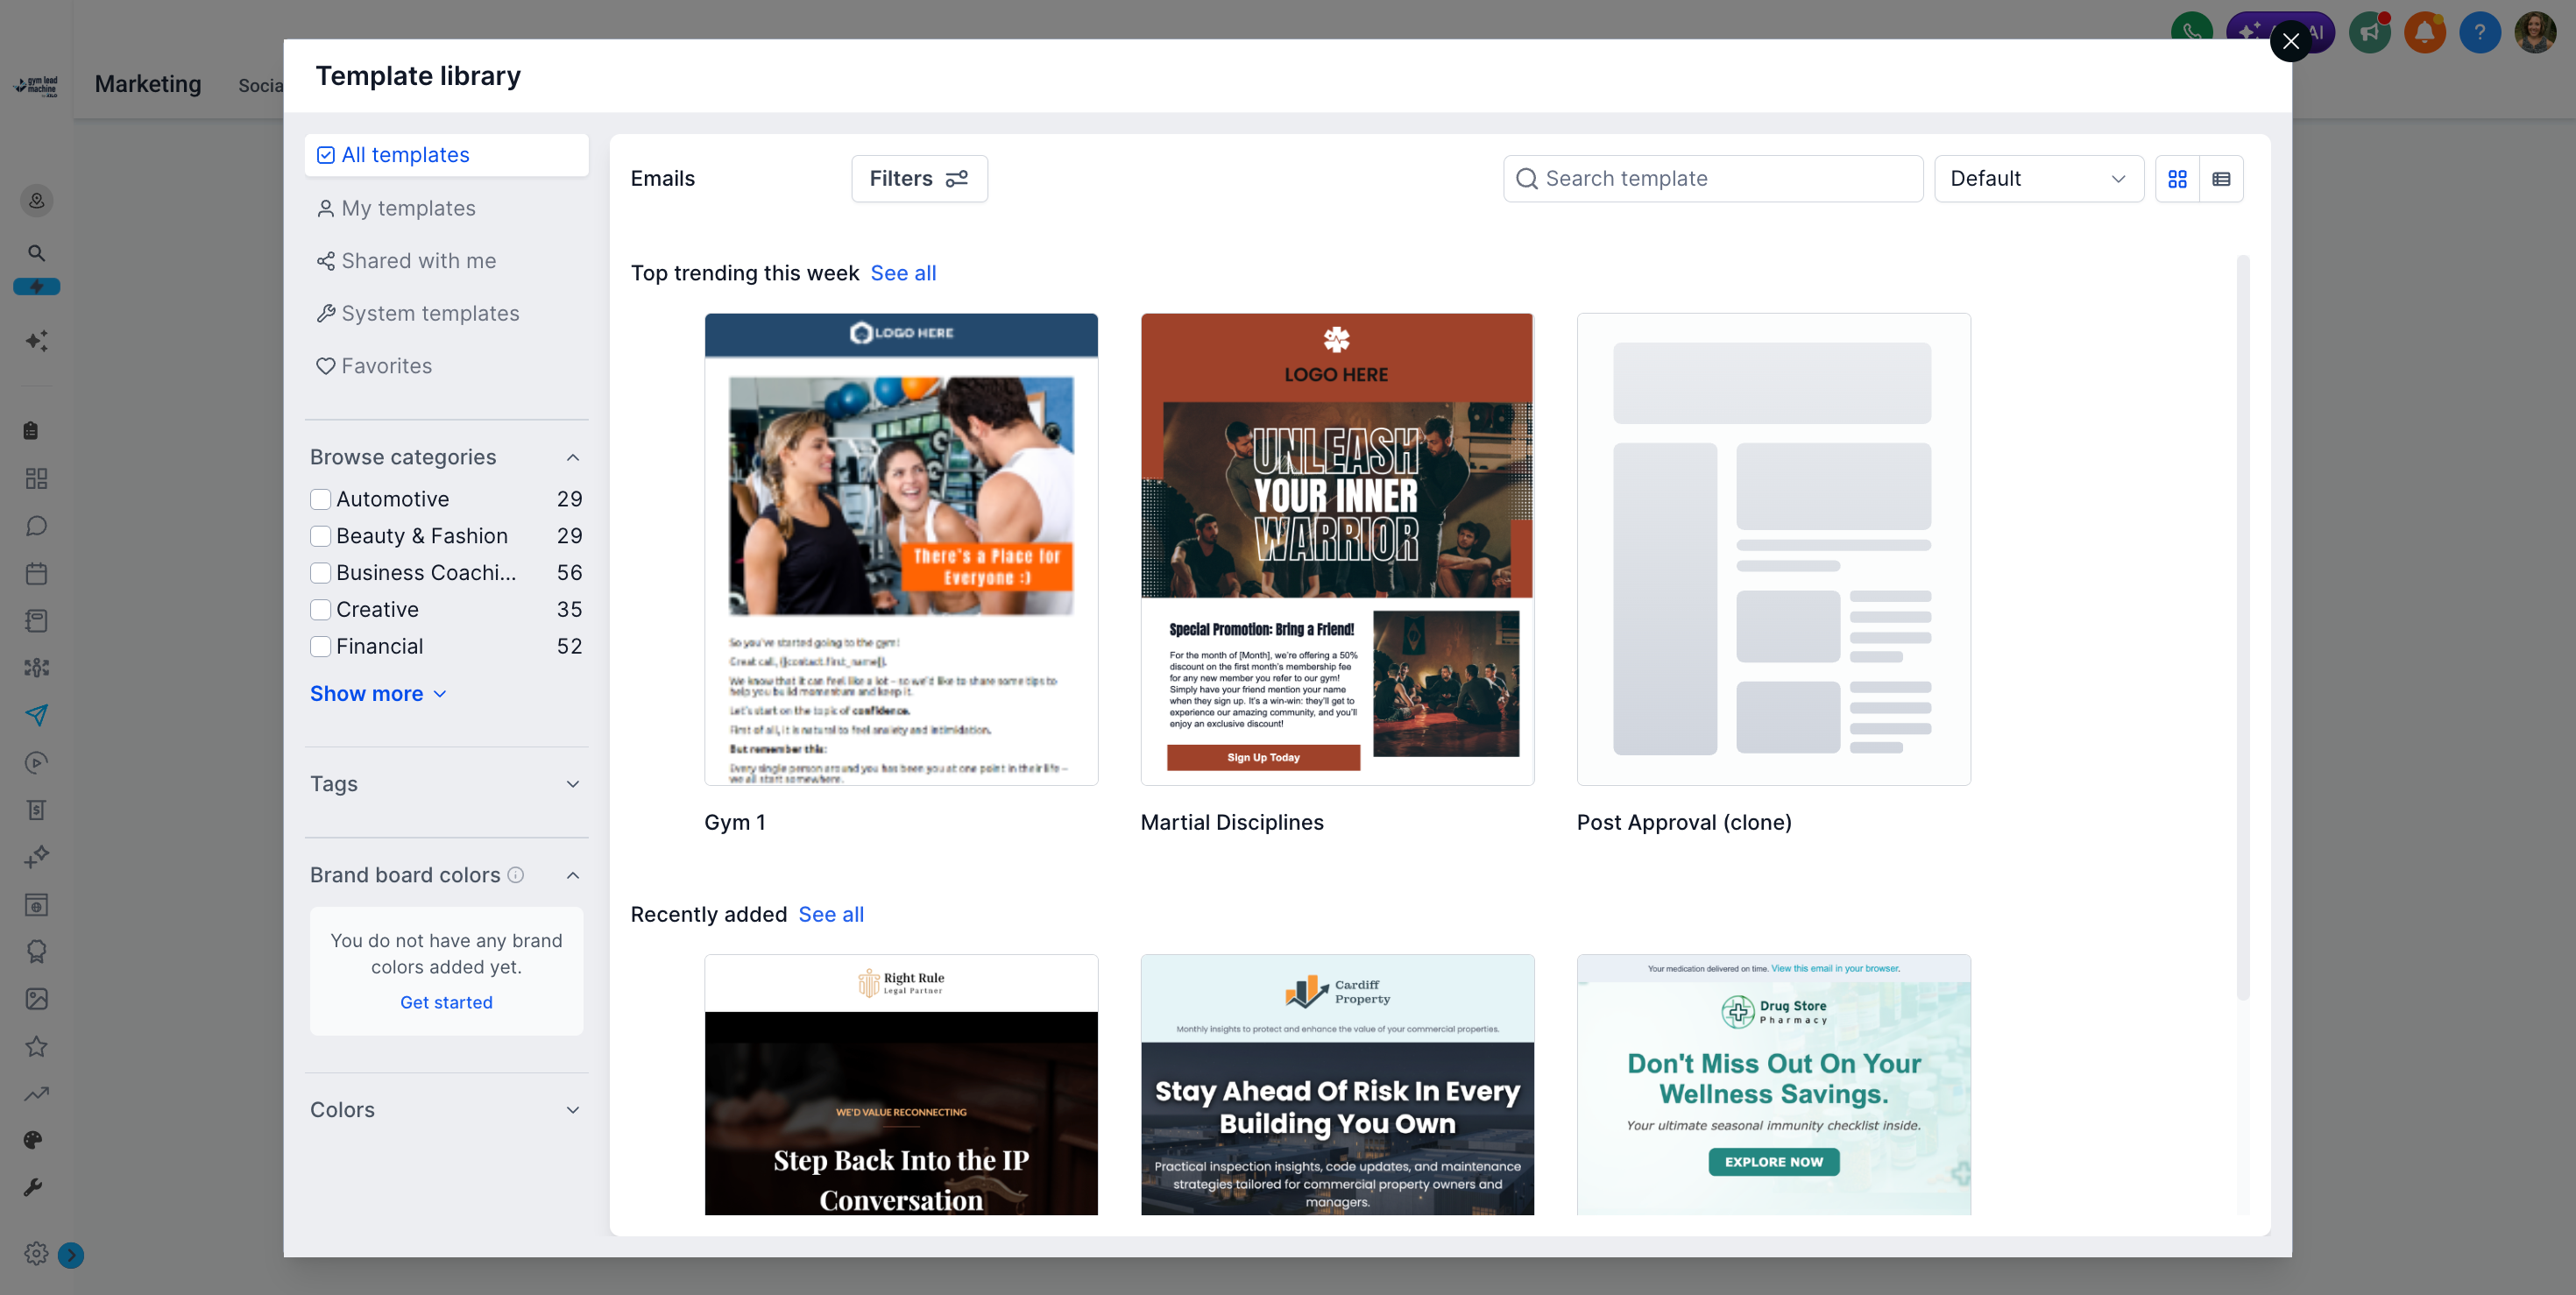
Task: Check the Automotive category checkbox
Action: pos(320,499)
